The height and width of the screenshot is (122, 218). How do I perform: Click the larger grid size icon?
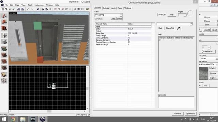14,9
